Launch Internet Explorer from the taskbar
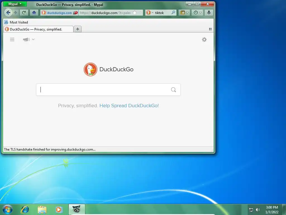 (x=25, y=210)
